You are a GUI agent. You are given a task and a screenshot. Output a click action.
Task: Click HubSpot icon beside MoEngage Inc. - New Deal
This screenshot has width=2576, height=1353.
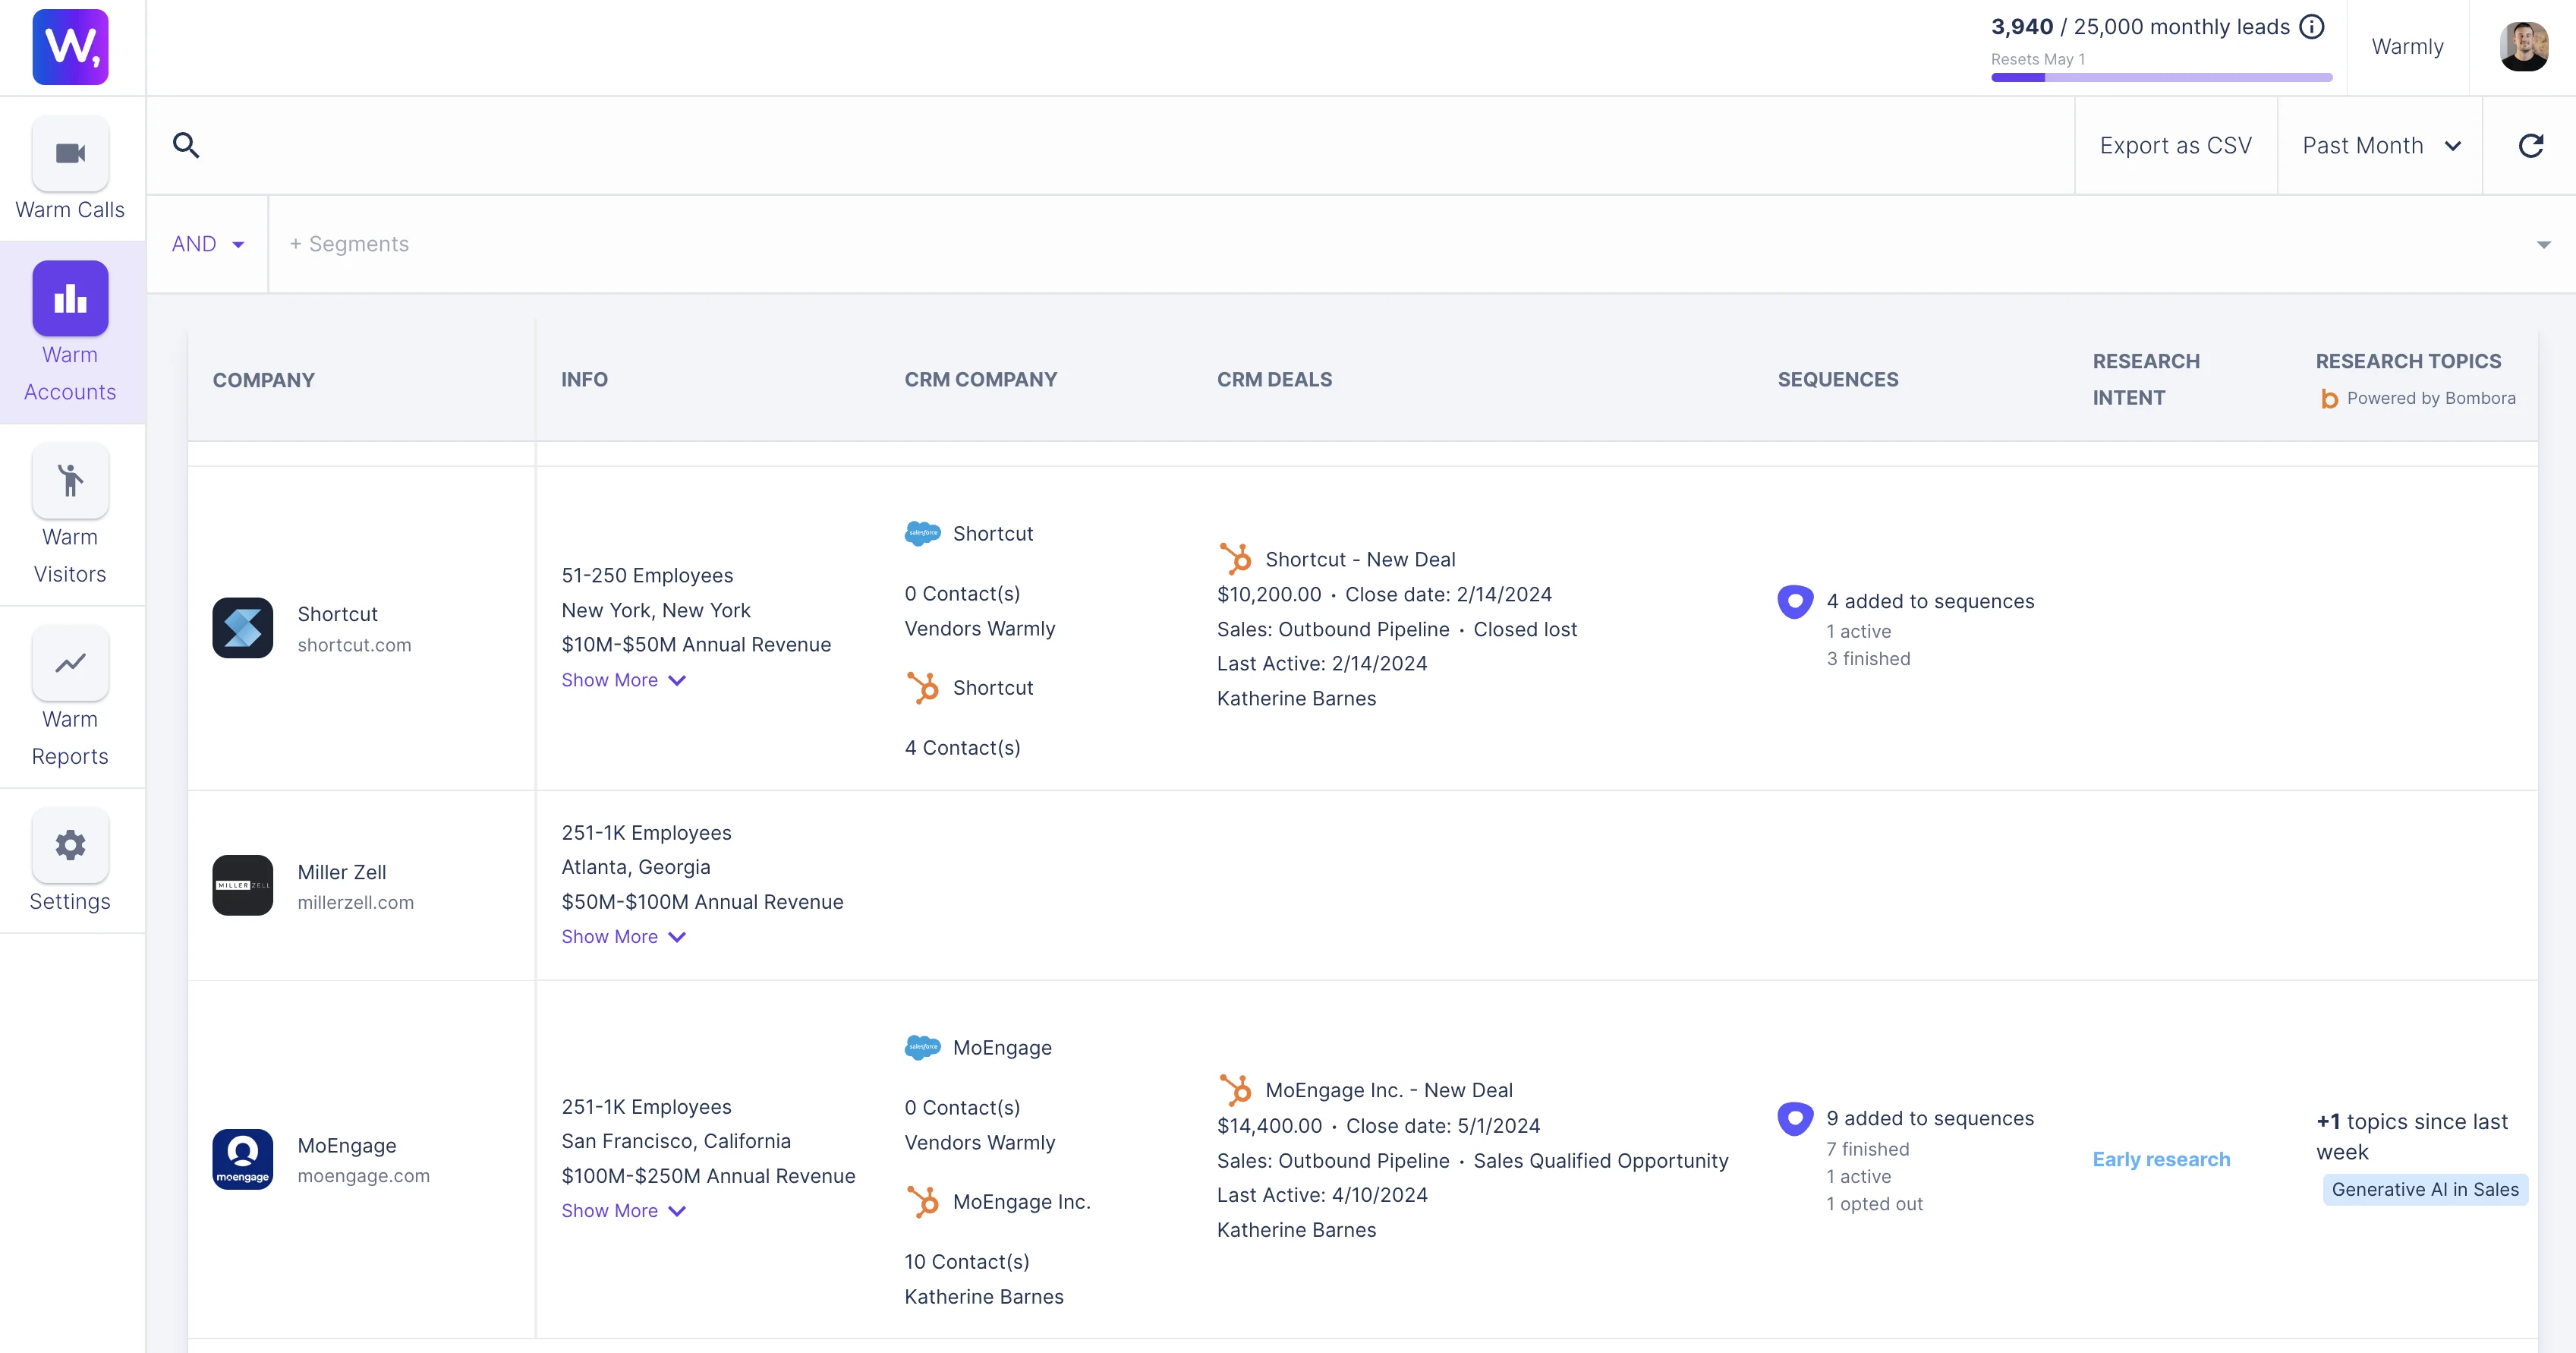[1236, 1090]
